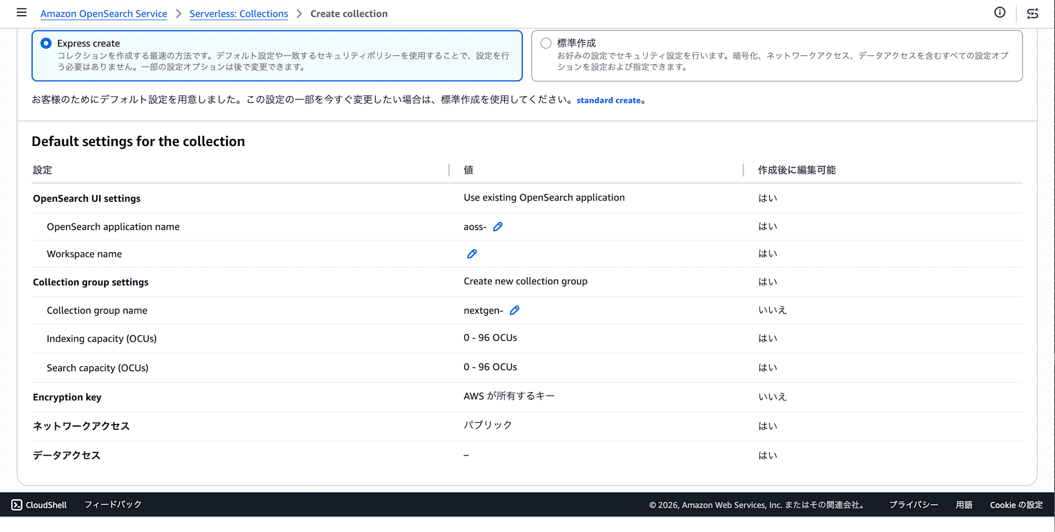The image size is (1055, 532).
Task: Open the hamburger navigation menu
Action: click(x=22, y=13)
